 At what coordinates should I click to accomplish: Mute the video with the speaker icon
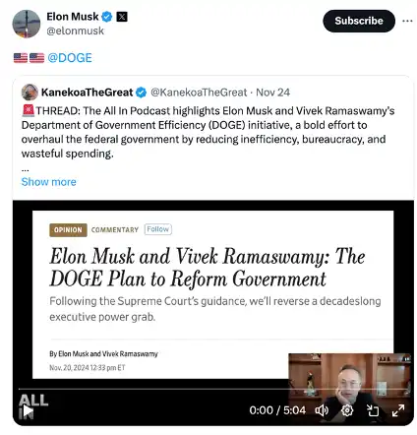tap(322, 410)
